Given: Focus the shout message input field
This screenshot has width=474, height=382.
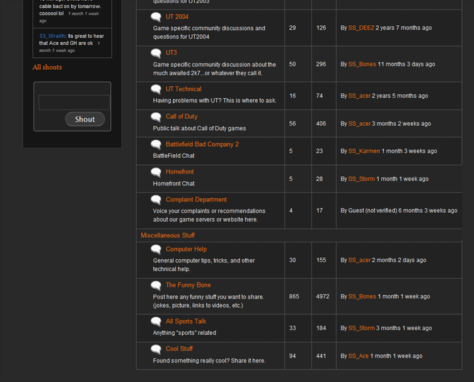Looking at the screenshot, I should 74,103.
